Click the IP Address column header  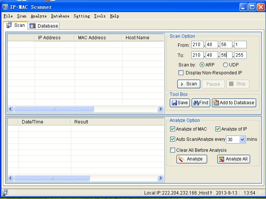(x=54, y=37)
